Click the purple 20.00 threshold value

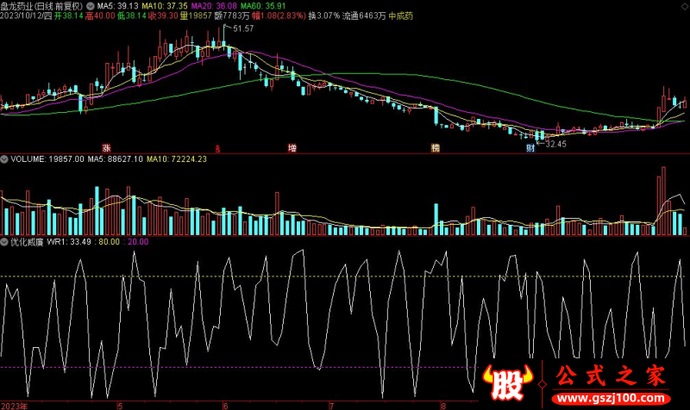tap(138, 242)
